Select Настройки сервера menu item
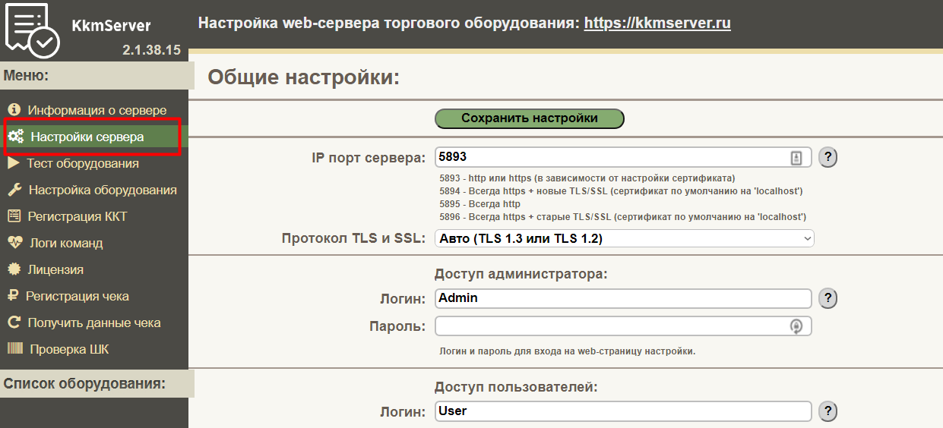Image resolution: width=943 pixels, height=428 pixels. 87,137
